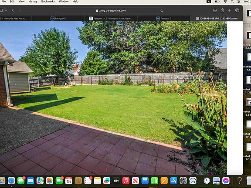The image size is (251, 188).
Task: Click the forward navigation arrow
Action: point(20,10)
